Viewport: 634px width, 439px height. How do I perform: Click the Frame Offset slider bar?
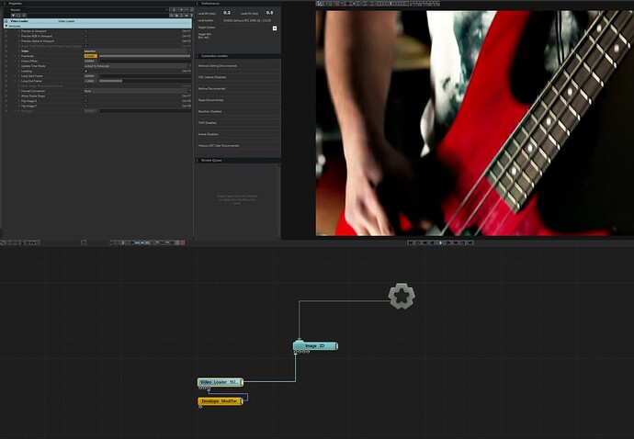pyautogui.click(x=145, y=61)
